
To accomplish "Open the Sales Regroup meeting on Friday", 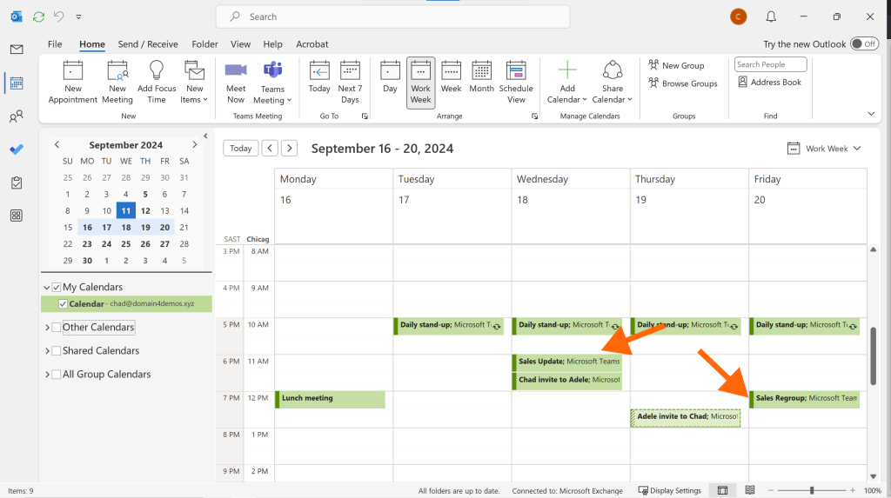I will [x=805, y=399].
